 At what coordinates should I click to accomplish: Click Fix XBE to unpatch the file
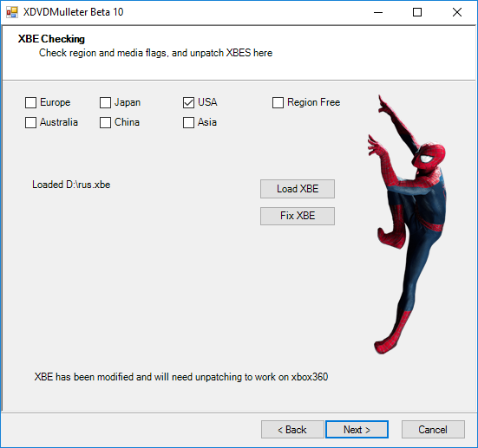click(298, 216)
